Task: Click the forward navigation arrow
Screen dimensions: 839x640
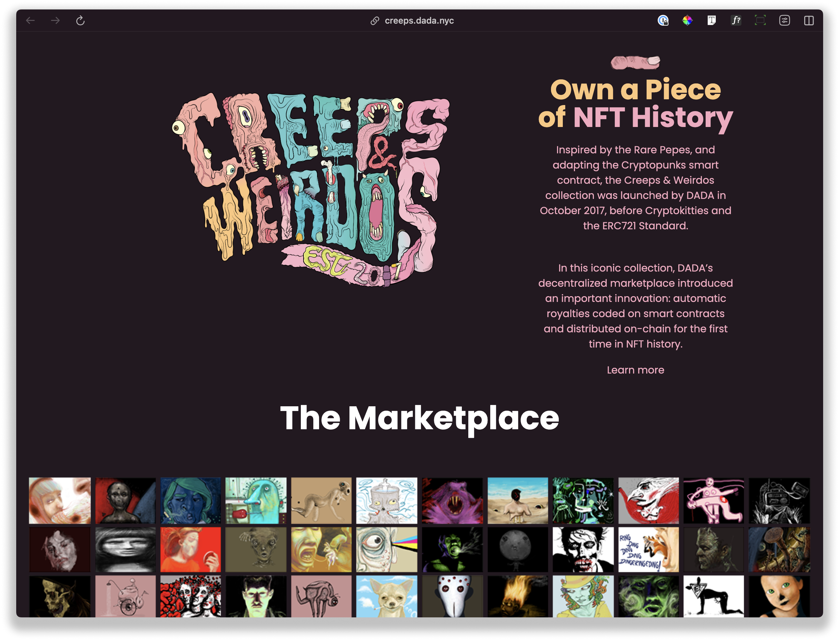Action: (56, 21)
